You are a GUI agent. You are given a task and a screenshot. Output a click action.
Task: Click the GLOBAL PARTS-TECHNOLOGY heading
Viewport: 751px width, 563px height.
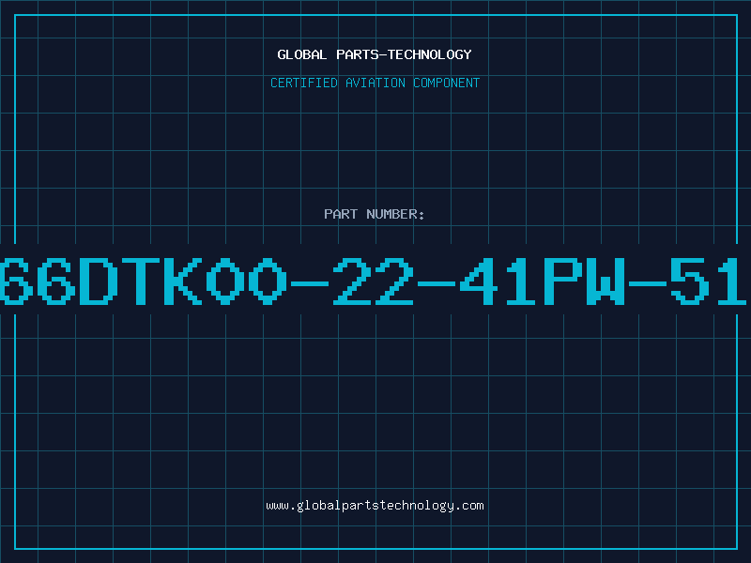[x=375, y=54]
